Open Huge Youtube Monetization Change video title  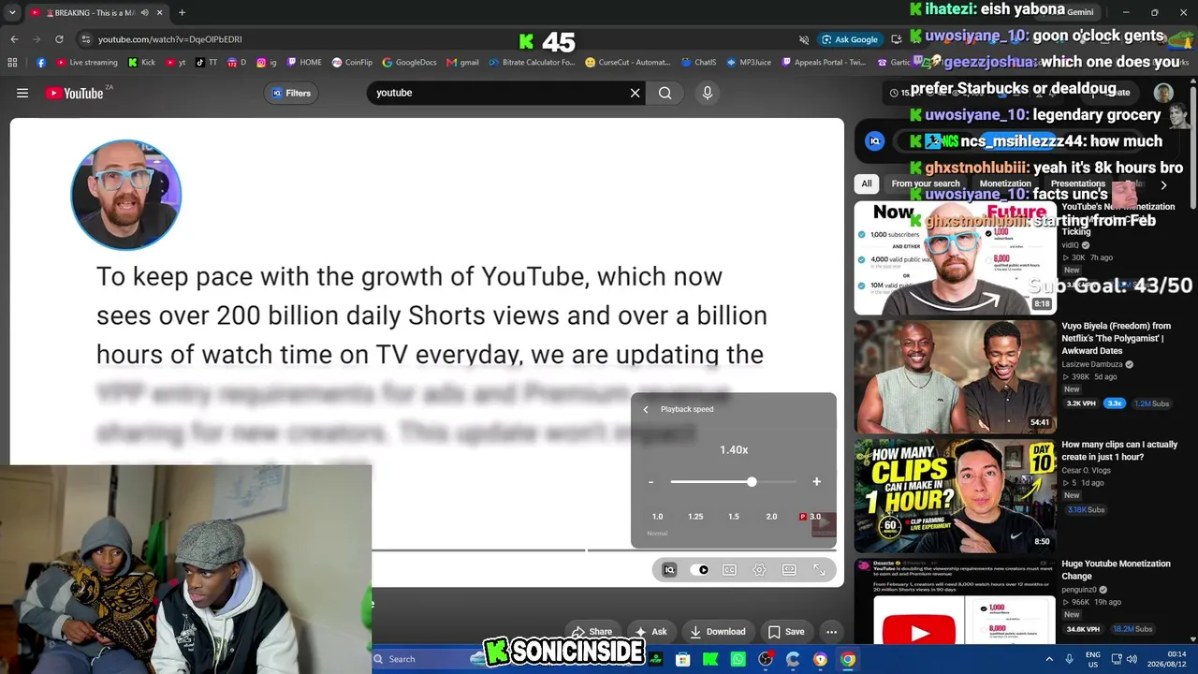click(x=1116, y=570)
